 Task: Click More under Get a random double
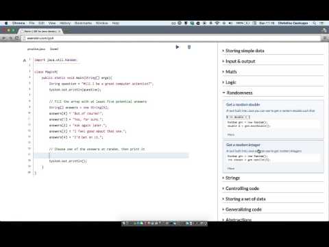click(x=231, y=134)
